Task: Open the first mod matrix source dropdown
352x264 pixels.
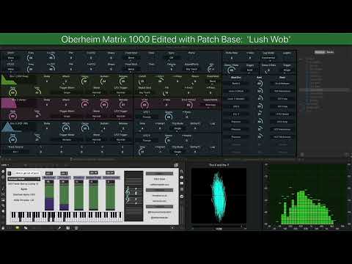Action: click(236, 84)
